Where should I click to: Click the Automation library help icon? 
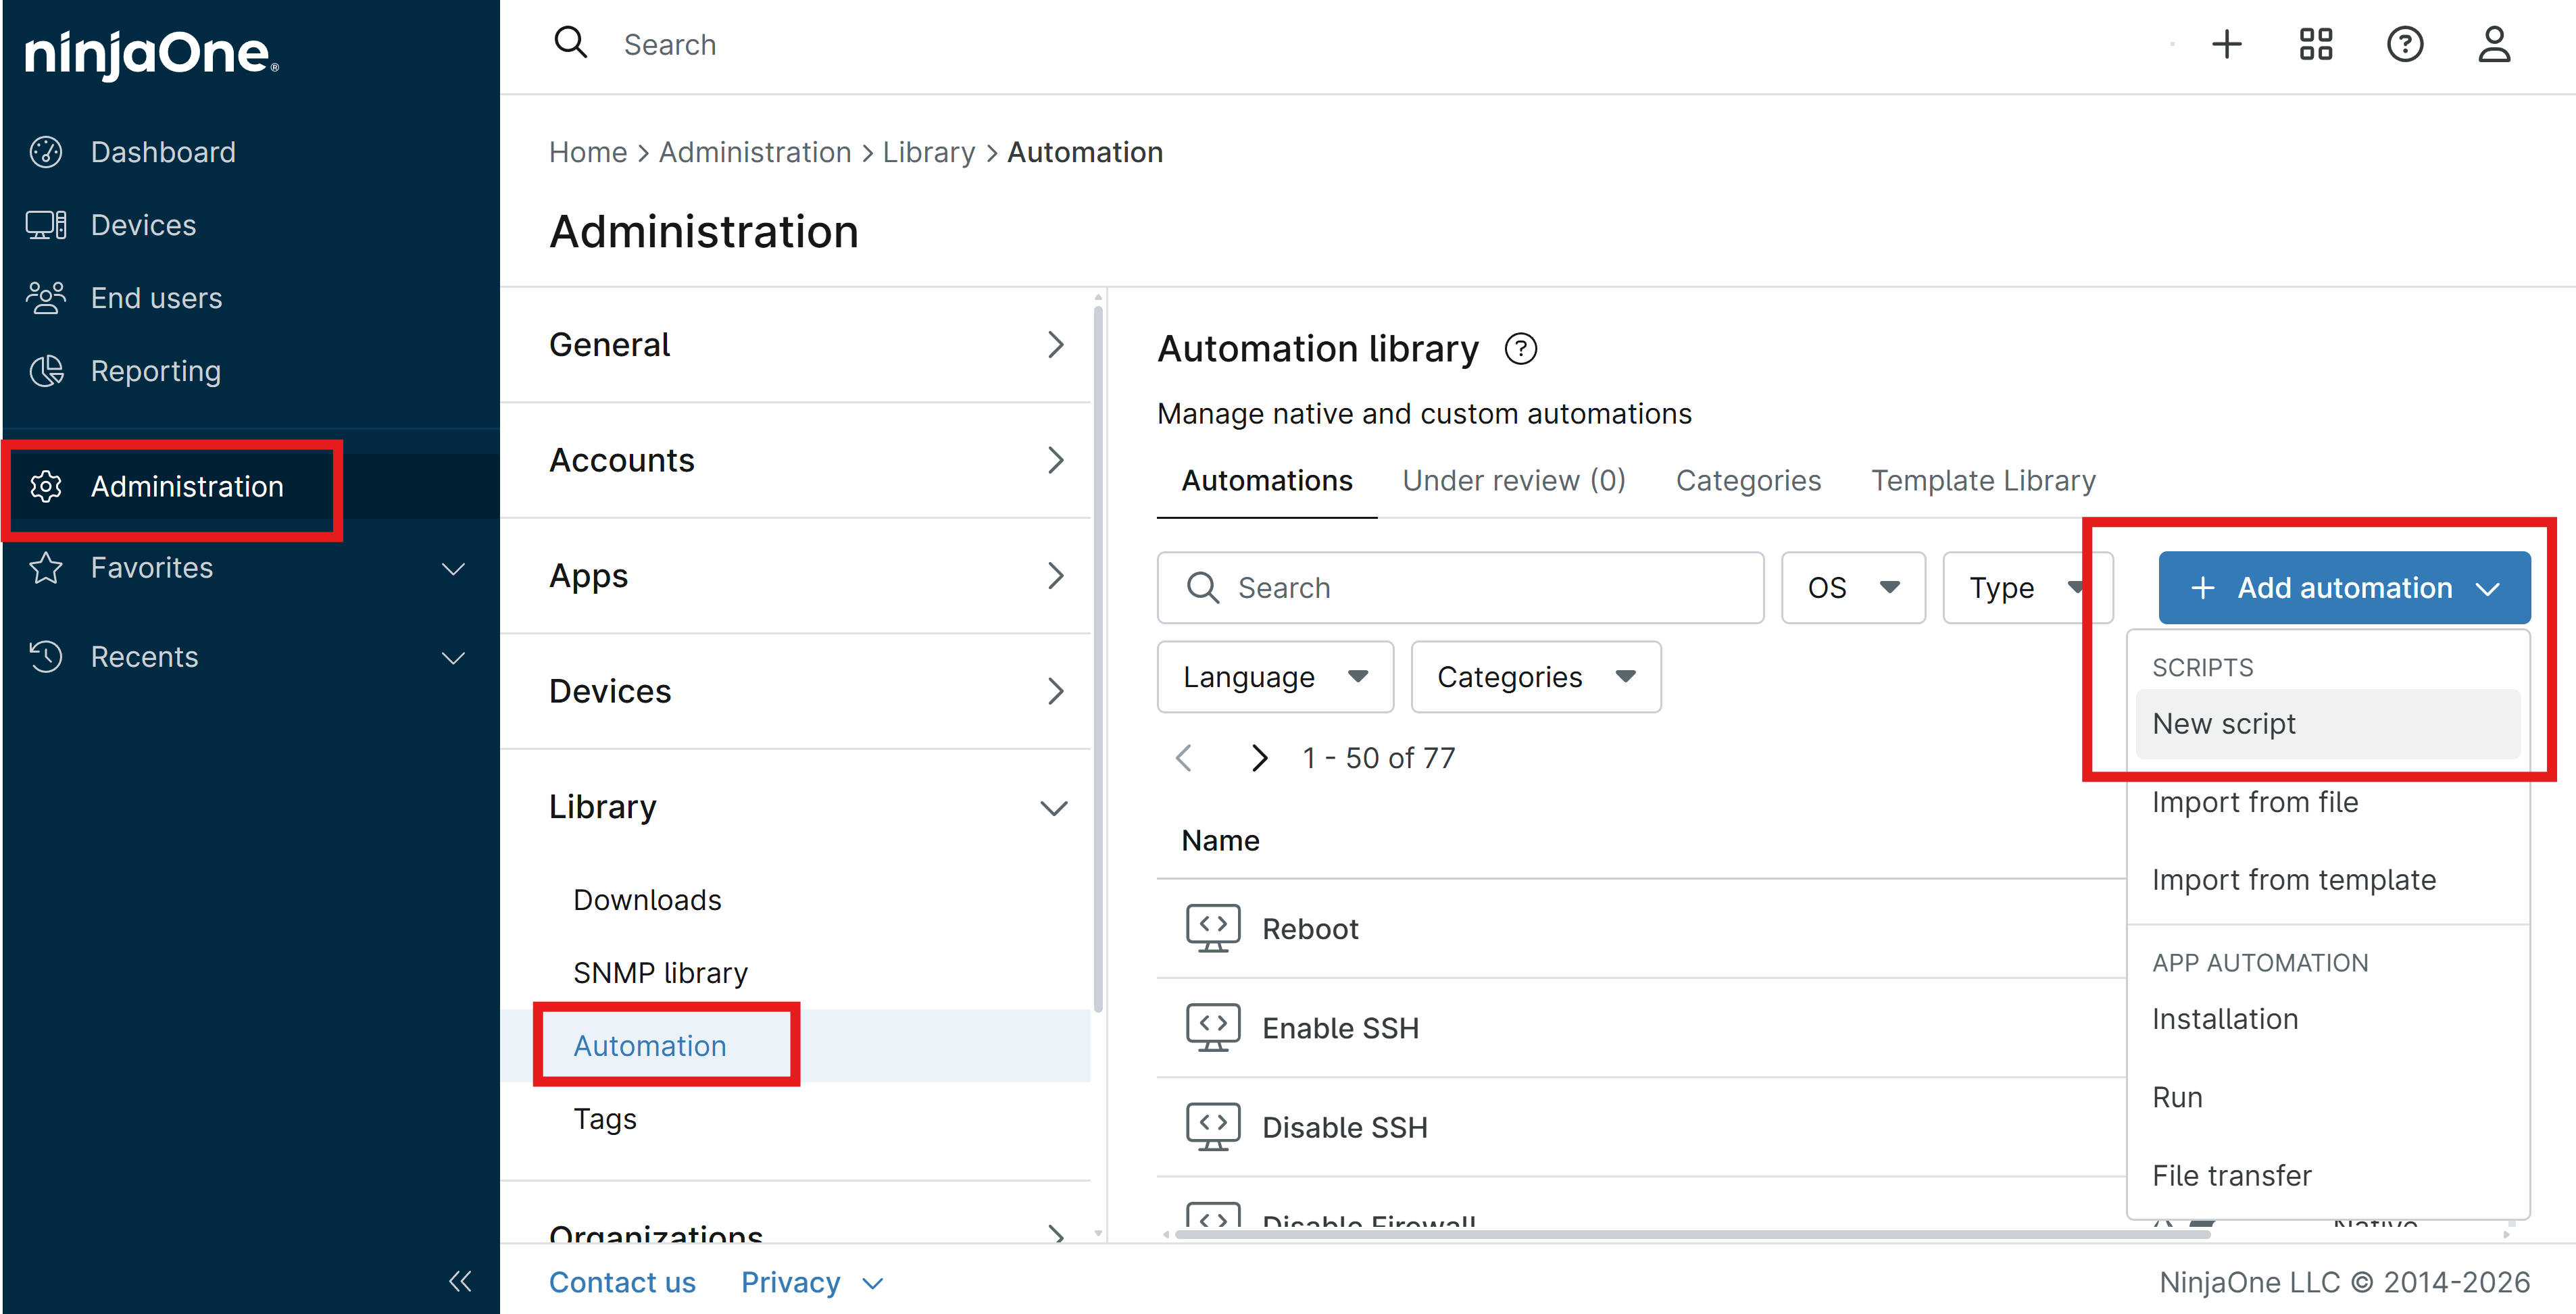click(x=1521, y=349)
